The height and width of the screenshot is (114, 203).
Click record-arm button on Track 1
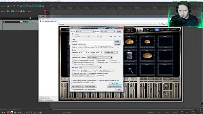coord(4,22)
